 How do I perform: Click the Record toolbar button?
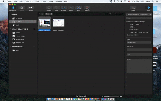[x=87, y=9]
